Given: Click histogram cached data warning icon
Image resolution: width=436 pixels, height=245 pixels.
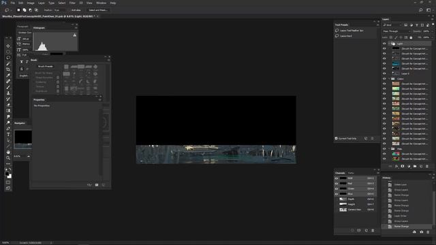Looking at the screenshot, I should click(x=74, y=35).
